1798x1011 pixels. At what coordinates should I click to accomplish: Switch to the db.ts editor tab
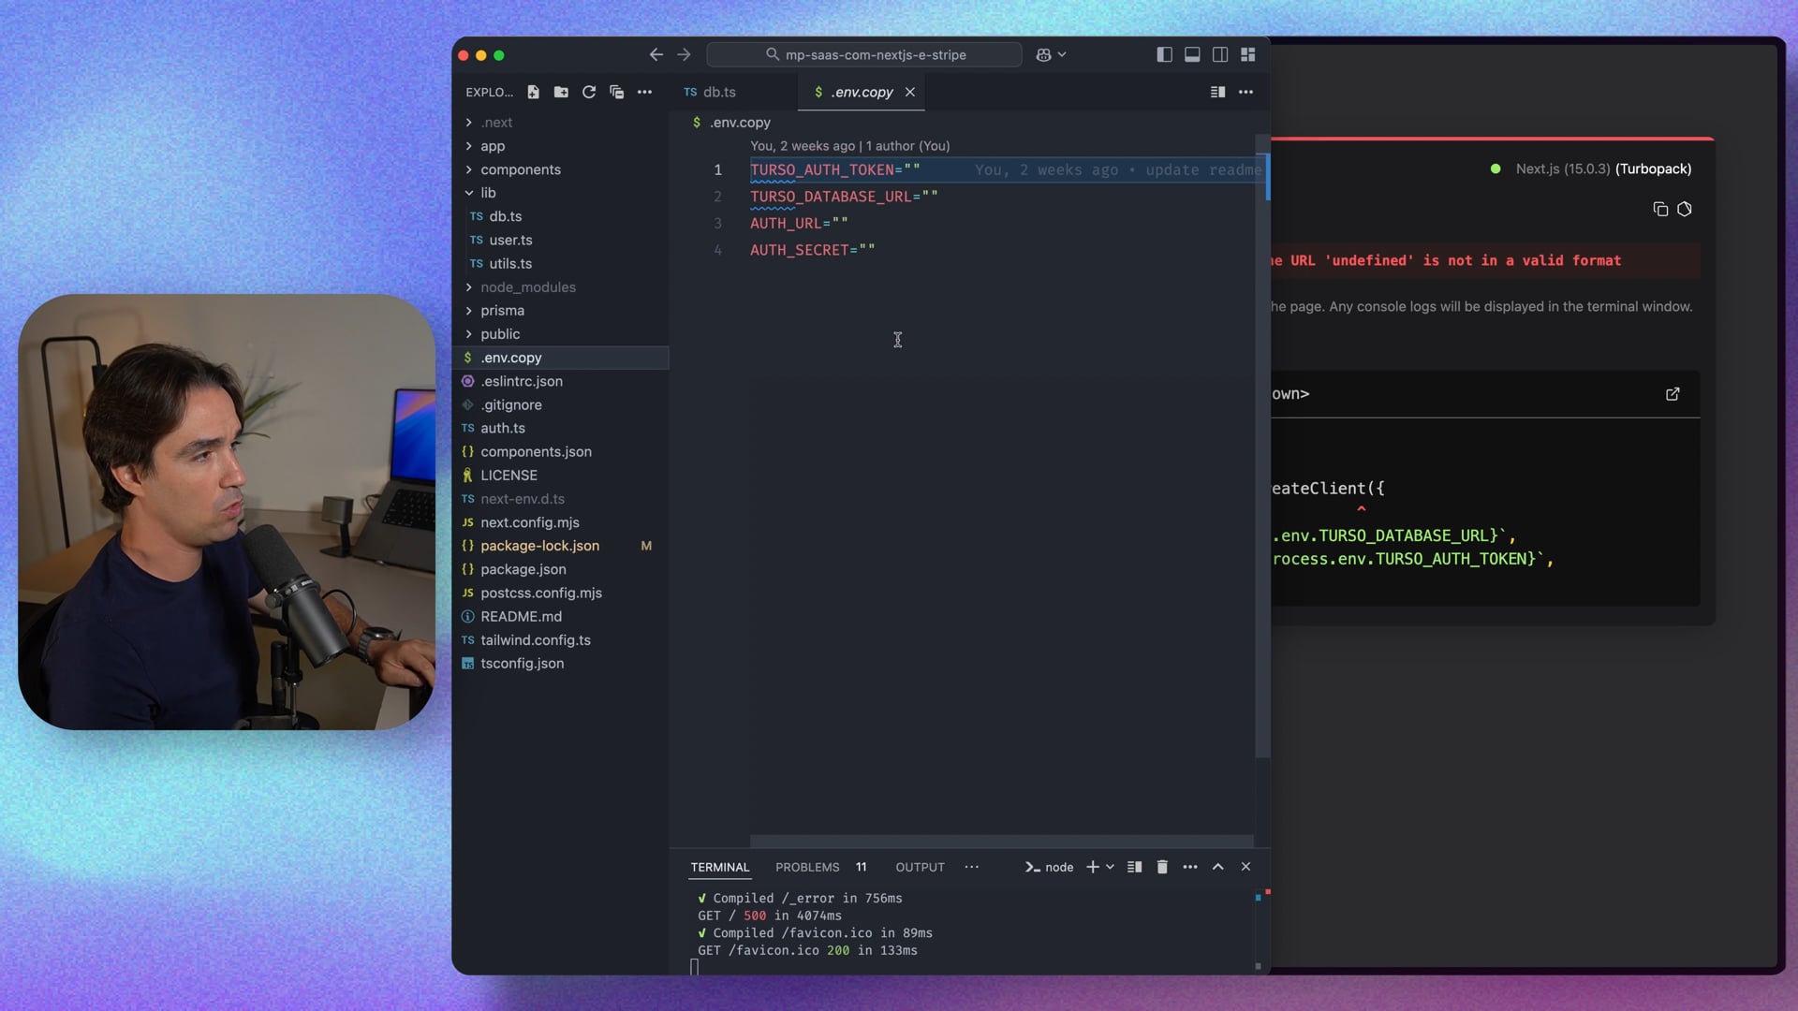point(718,92)
